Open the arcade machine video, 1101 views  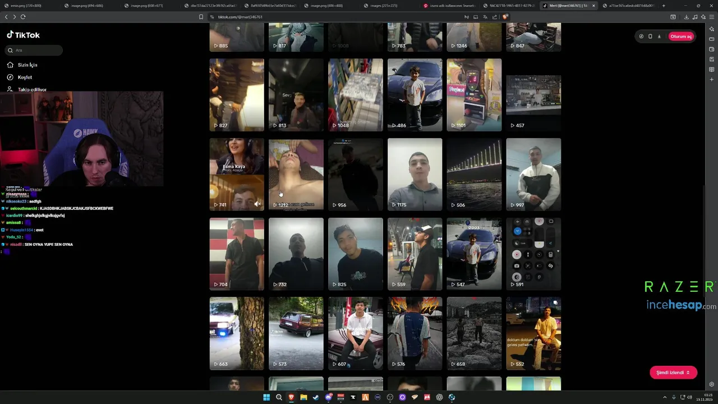click(x=474, y=95)
